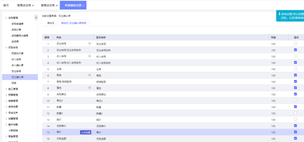Viewport: 304px width, 142px height.
Task: Check the display box for 单位2 row
Action: [x=295, y=100]
